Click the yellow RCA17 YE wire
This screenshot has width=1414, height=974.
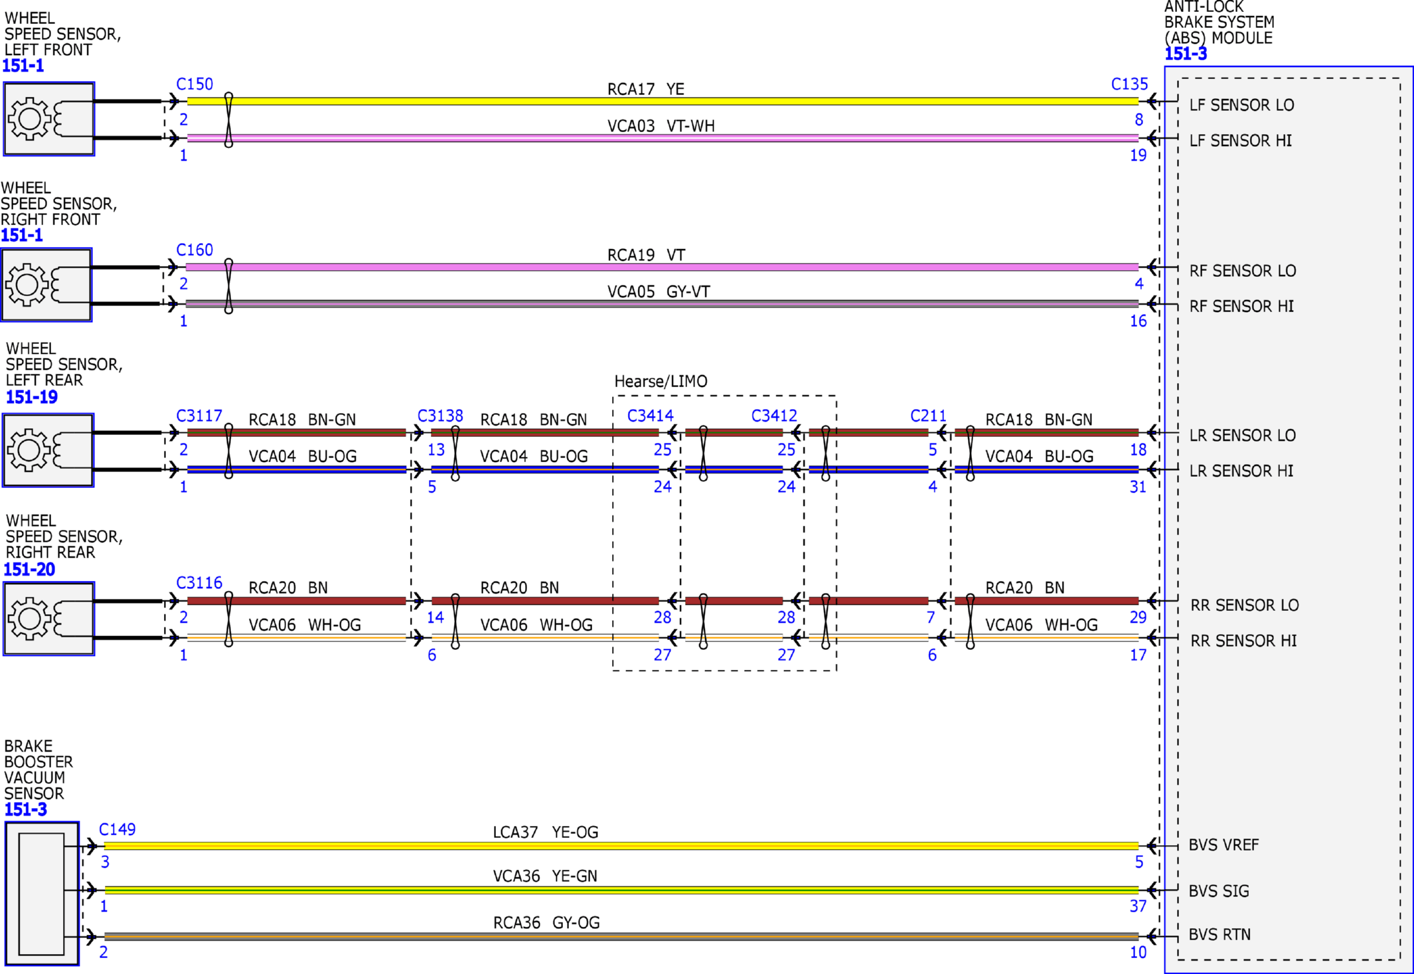663,102
